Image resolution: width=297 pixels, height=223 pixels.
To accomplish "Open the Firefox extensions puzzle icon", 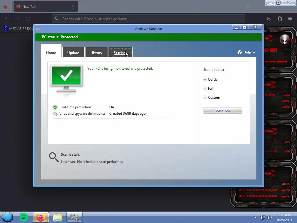I will click(x=280, y=19).
